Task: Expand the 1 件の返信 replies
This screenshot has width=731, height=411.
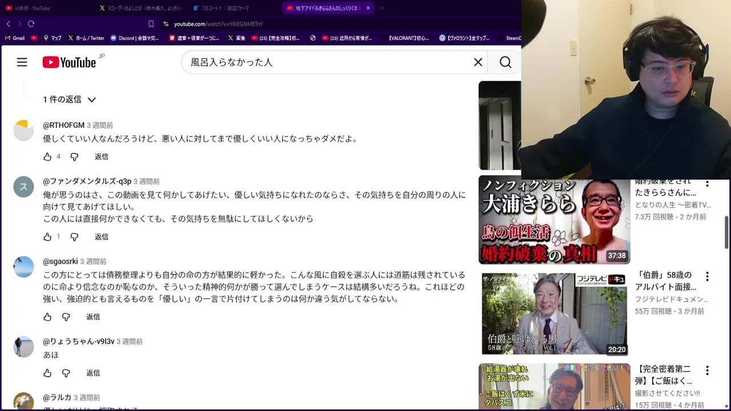Action: coord(70,99)
